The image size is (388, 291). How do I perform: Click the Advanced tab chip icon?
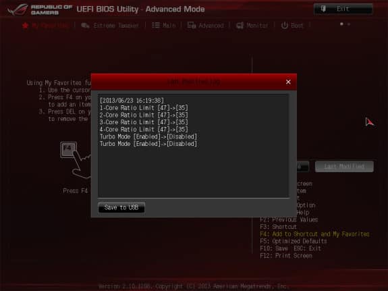pos(192,25)
